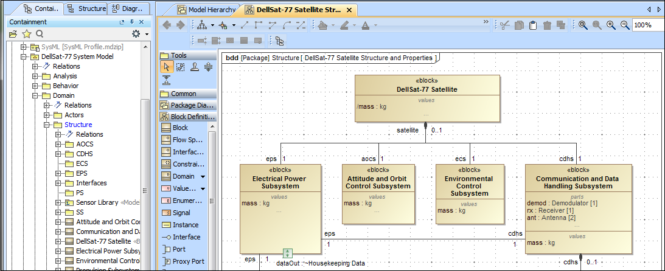
Task: Toggle the horizontal separator palette tool
Action: pos(208,66)
